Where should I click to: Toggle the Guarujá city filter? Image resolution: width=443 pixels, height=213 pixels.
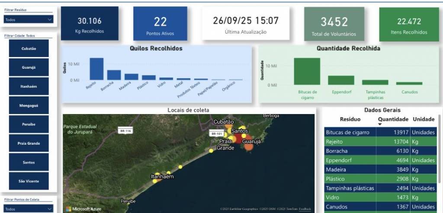pos(29,67)
